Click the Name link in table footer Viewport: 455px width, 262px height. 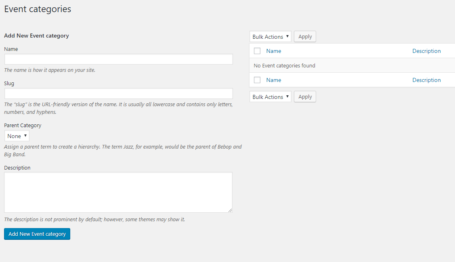click(274, 80)
